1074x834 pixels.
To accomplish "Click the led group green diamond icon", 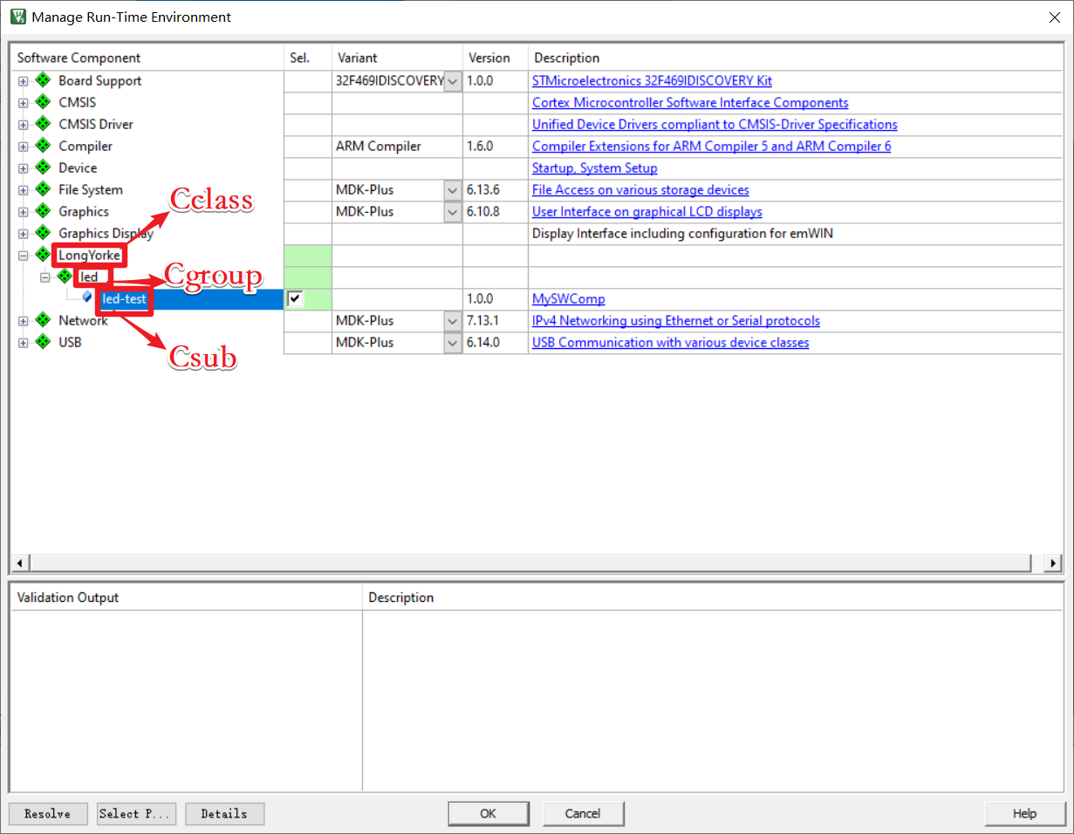I will pos(65,277).
